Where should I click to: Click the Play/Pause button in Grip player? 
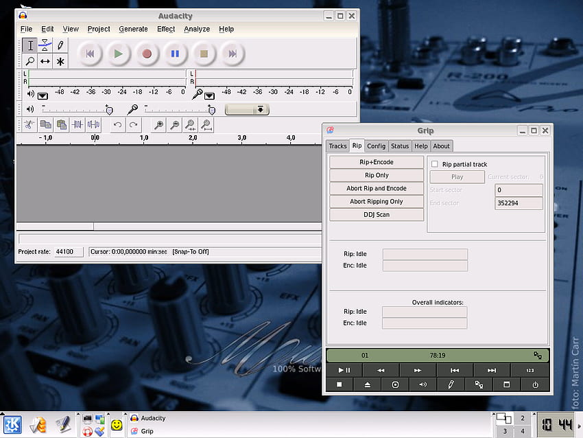tap(344, 370)
